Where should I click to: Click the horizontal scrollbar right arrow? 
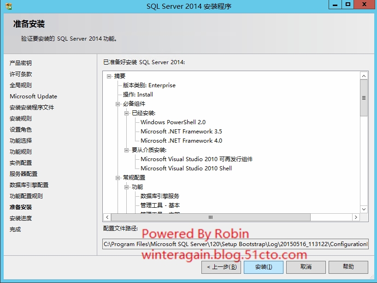[356, 217]
